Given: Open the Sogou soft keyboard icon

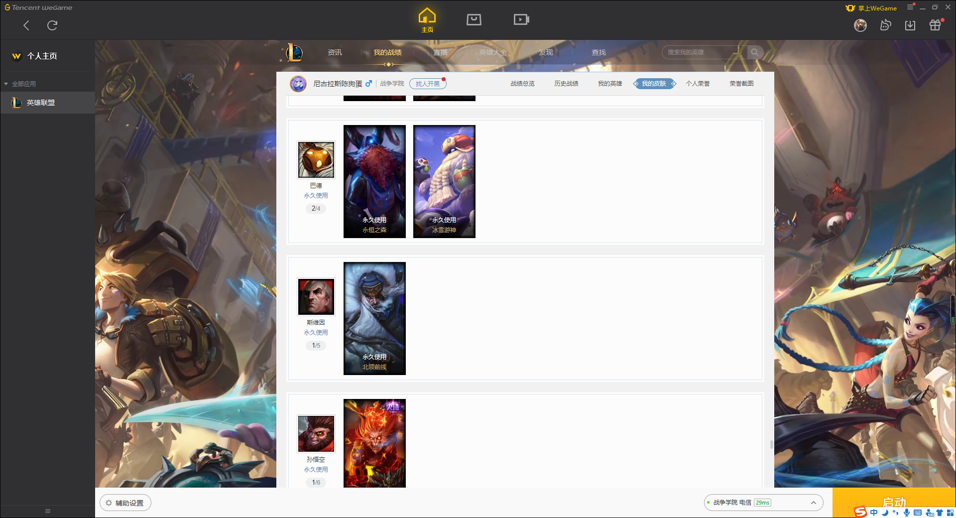Looking at the screenshot, I should [x=918, y=513].
